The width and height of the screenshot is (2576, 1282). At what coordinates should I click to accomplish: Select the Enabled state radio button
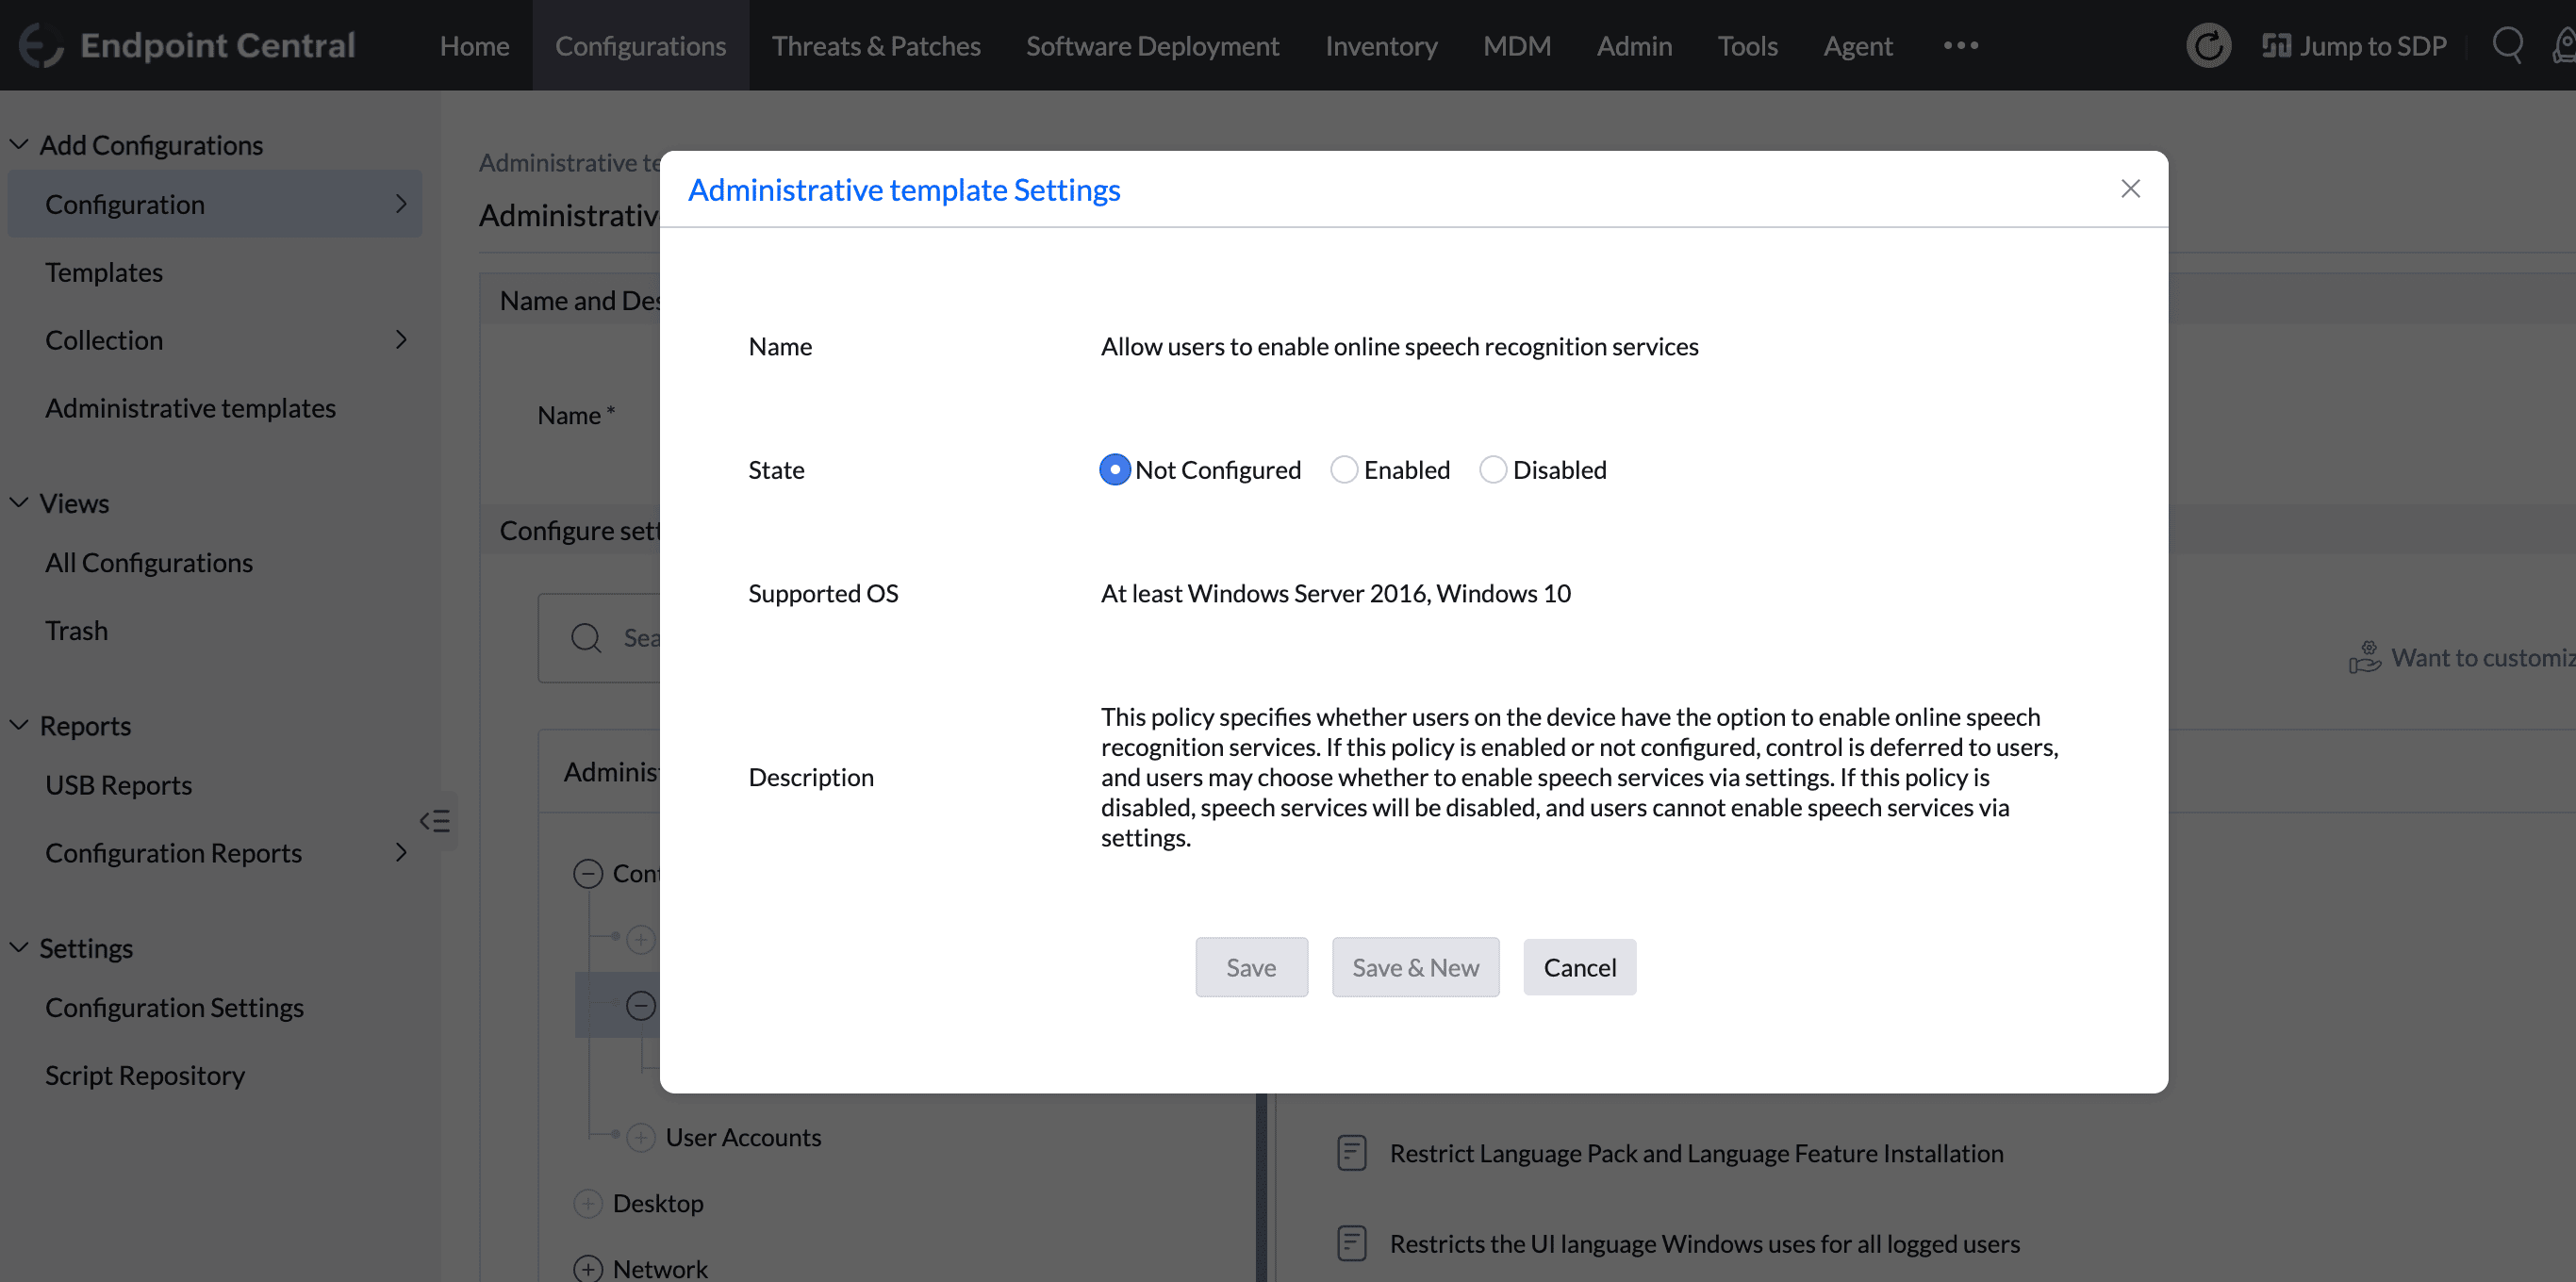[1343, 469]
